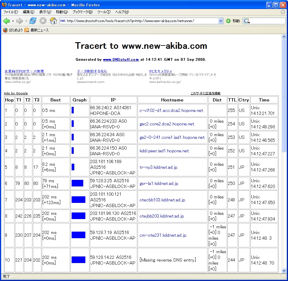Click the page title Tracert to www.new-akiba.com
Image resolution: width=288 pixels, height=281 pixels.
click(141, 46)
